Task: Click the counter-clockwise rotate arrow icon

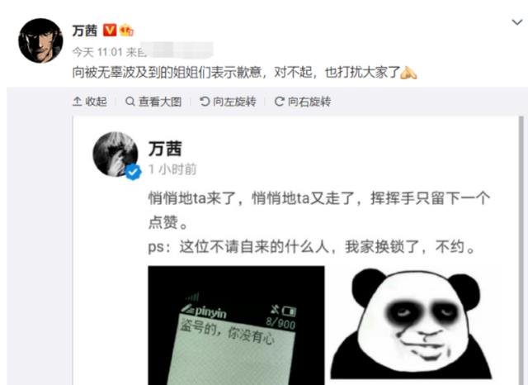Action: point(205,101)
